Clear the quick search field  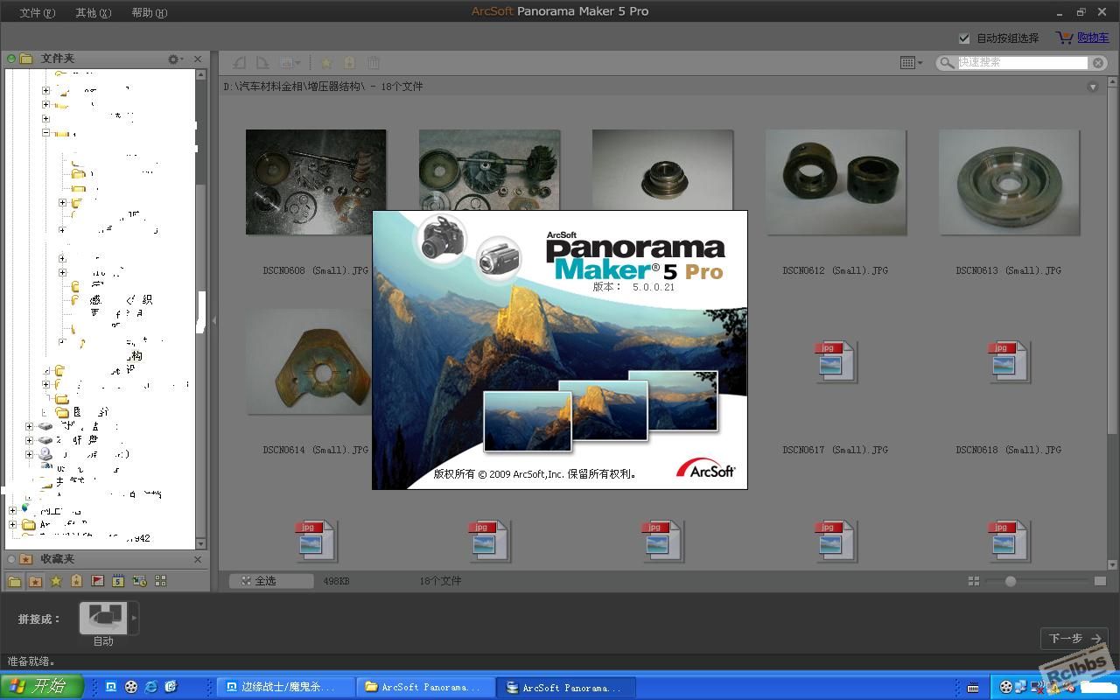pyautogui.click(x=1098, y=63)
